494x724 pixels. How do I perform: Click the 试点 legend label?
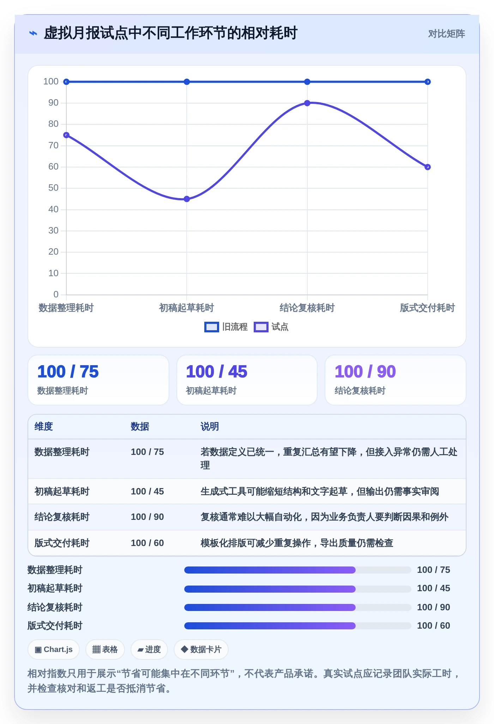pos(280,327)
